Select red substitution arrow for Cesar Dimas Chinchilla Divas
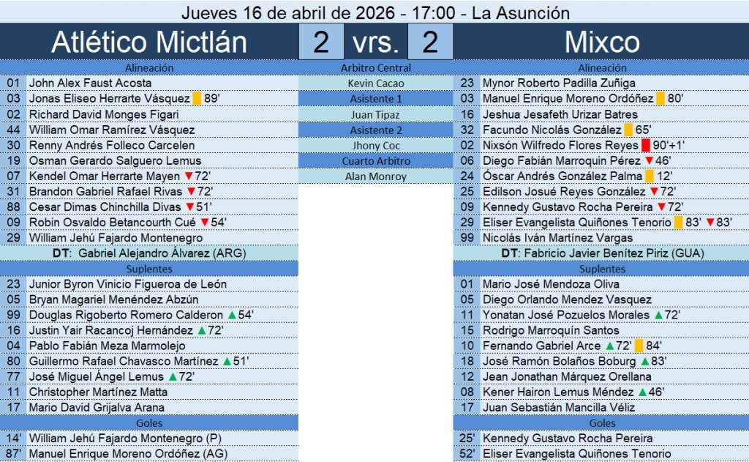The image size is (749, 462). pos(189,207)
